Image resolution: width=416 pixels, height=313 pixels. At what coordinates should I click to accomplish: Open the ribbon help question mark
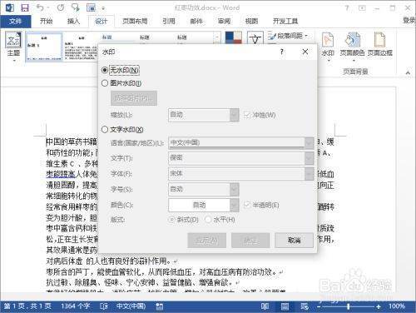(347, 7)
